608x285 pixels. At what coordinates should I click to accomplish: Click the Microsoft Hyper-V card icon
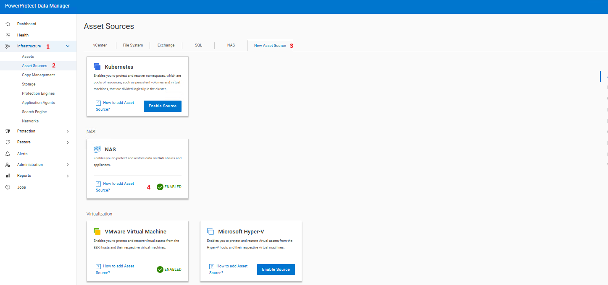211,231
